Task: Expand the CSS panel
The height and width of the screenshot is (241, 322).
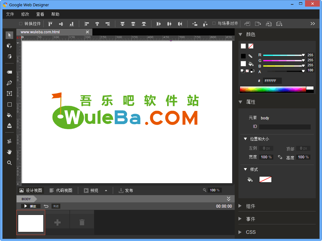Action: pyautogui.click(x=240, y=232)
